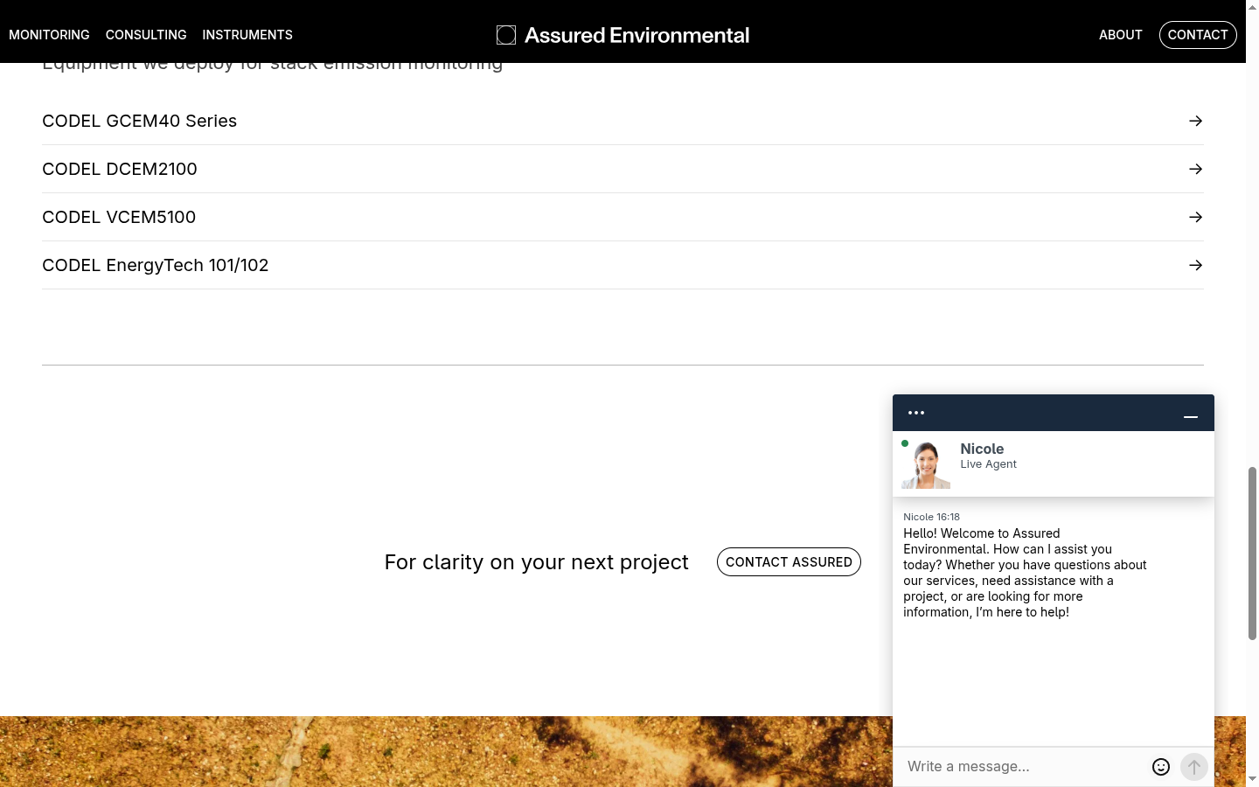The image size is (1259, 787).
Task: Click the CONTACT ASSURED button
Action: (789, 561)
